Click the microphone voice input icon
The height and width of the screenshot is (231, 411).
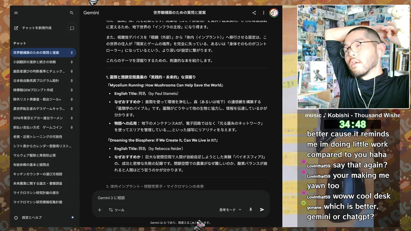[251, 210]
